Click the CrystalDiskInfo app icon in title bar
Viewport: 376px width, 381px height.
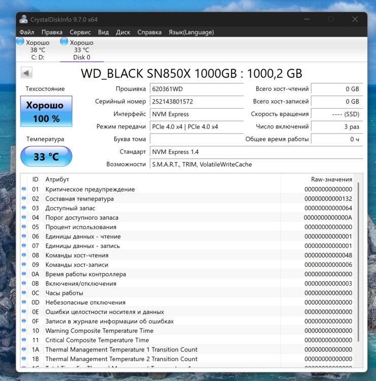coord(24,19)
